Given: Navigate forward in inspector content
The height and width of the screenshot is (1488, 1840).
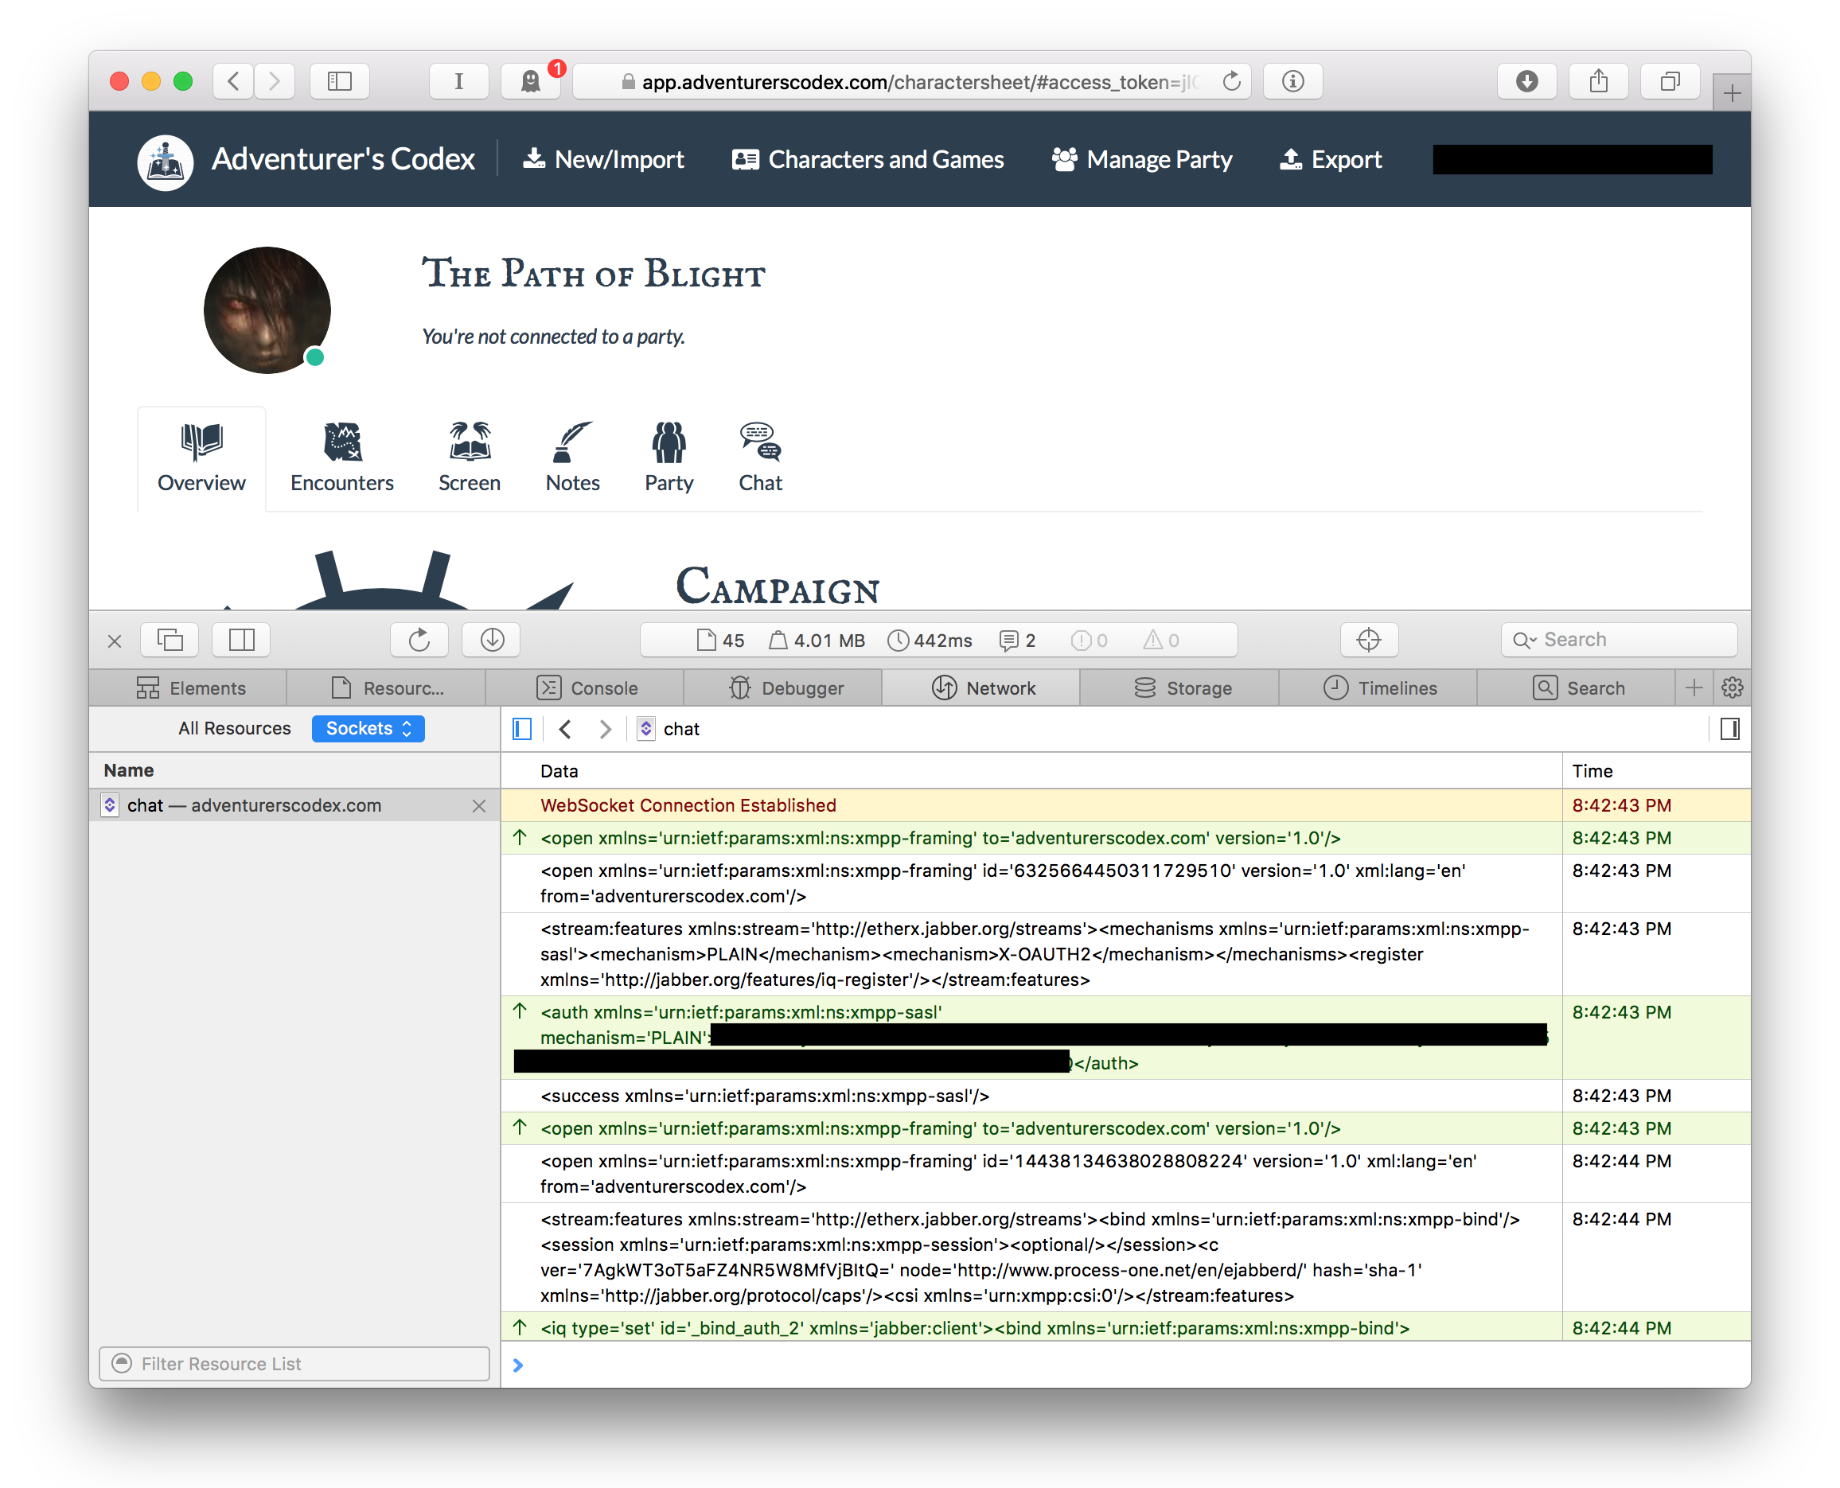Looking at the screenshot, I should [606, 729].
